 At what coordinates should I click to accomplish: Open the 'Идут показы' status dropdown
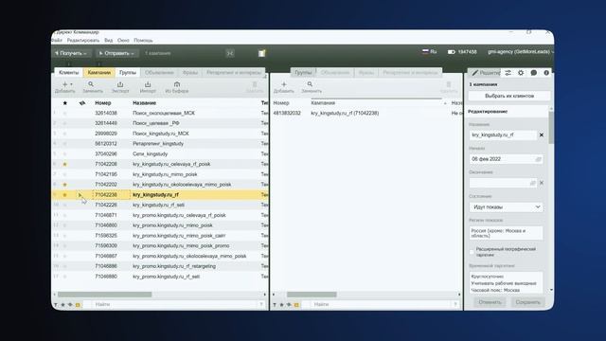(506, 207)
